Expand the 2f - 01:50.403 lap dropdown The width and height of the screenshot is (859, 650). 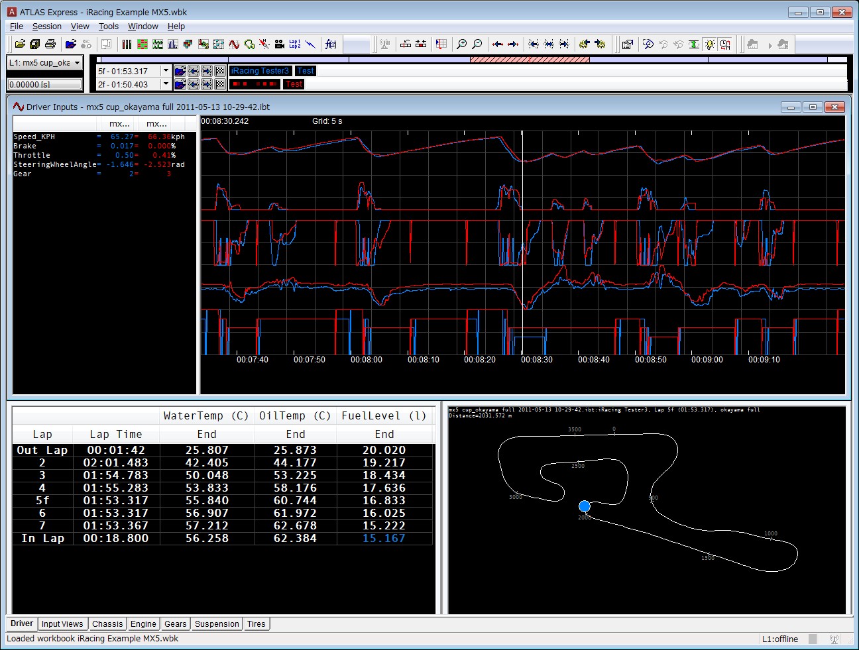(x=166, y=84)
